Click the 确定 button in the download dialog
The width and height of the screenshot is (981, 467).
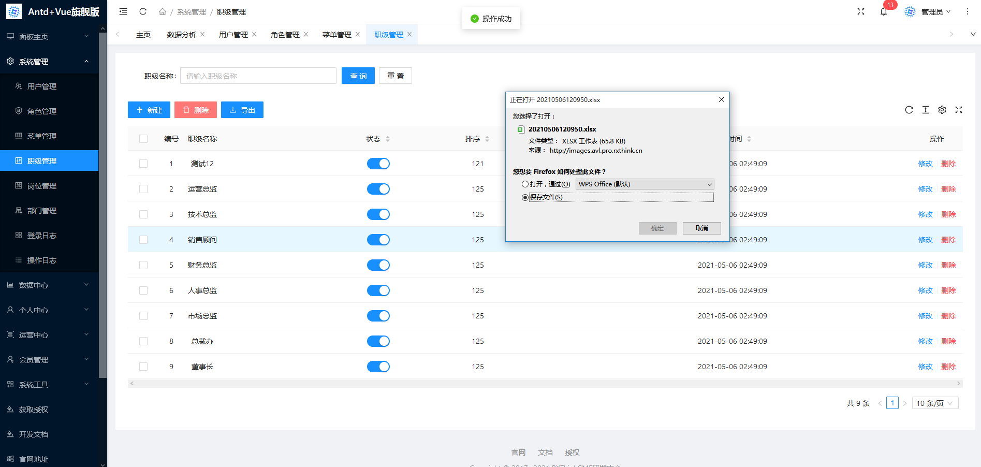tap(657, 228)
